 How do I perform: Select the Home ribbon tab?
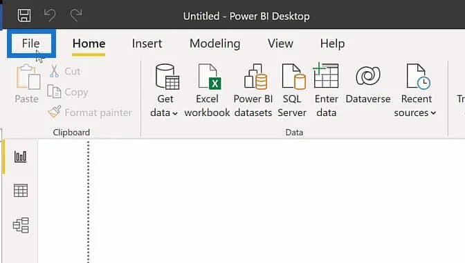89,43
